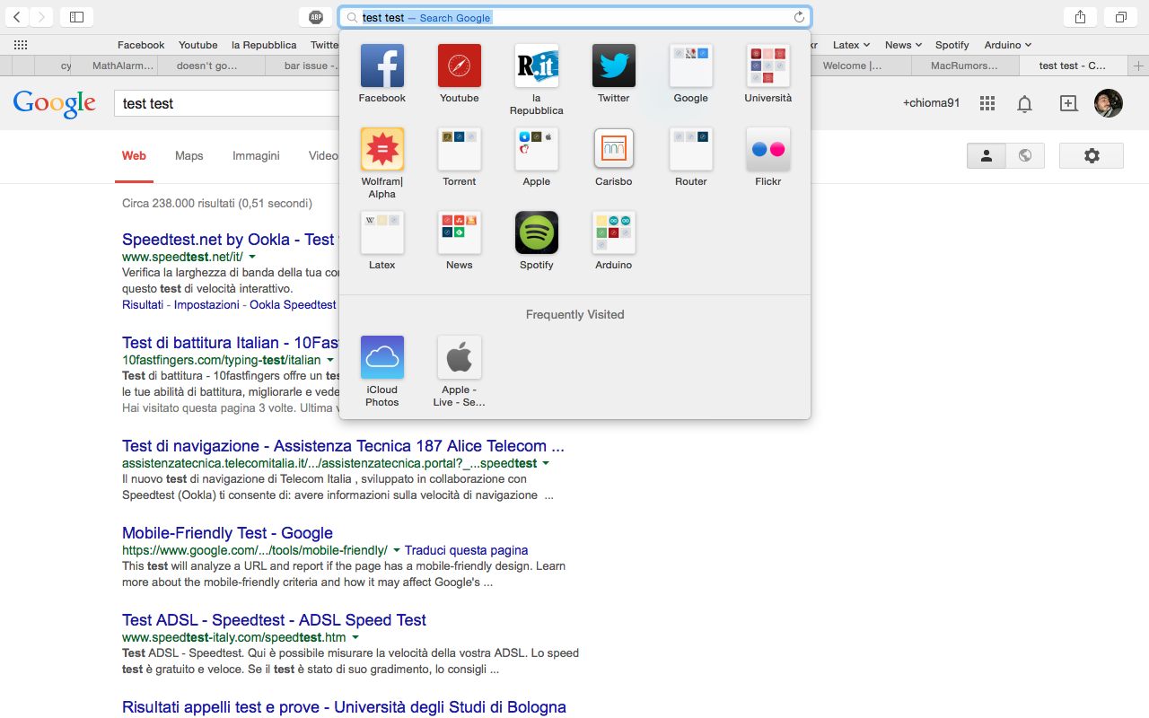Open the Flickr favorite icon
Screen dimensions: 1149x718
(768, 149)
